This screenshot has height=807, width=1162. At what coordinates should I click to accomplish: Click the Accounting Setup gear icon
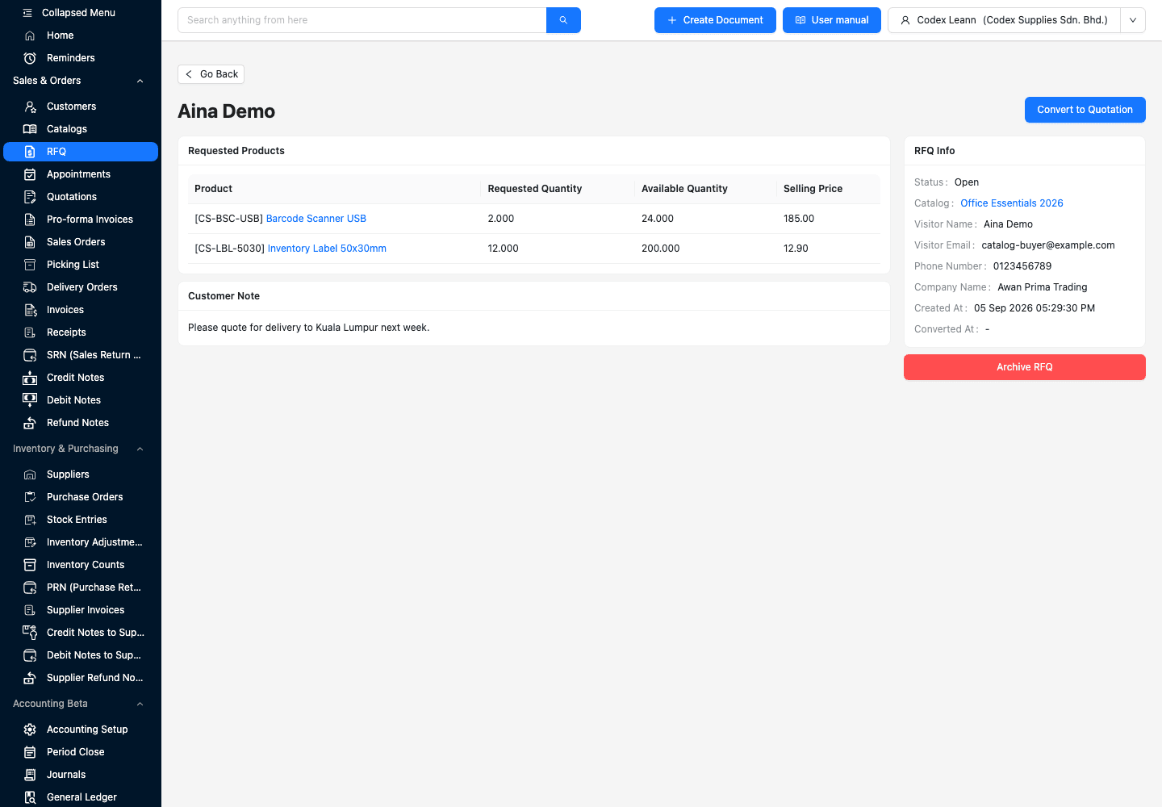click(30, 730)
